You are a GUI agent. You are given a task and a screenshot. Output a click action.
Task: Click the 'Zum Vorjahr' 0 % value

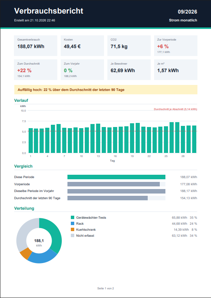(68, 71)
